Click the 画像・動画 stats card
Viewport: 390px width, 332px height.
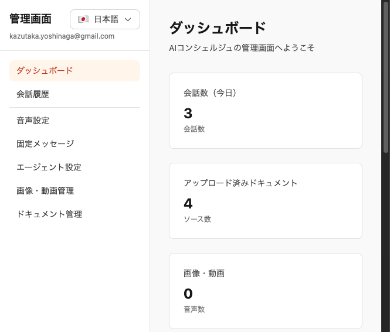pos(265,291)
